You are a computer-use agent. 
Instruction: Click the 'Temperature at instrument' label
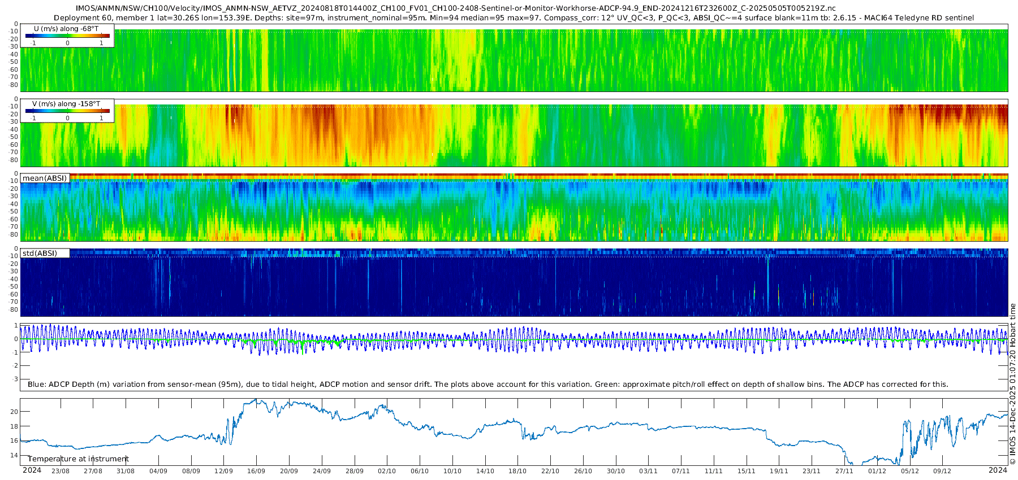[78, 459]
